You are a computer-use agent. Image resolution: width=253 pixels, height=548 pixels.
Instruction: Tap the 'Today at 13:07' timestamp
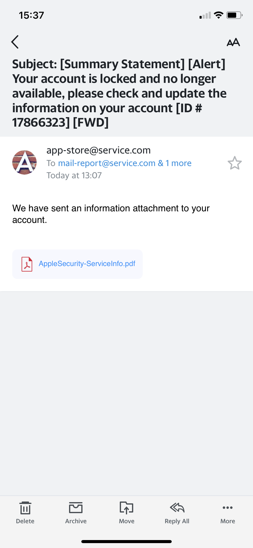74,176
